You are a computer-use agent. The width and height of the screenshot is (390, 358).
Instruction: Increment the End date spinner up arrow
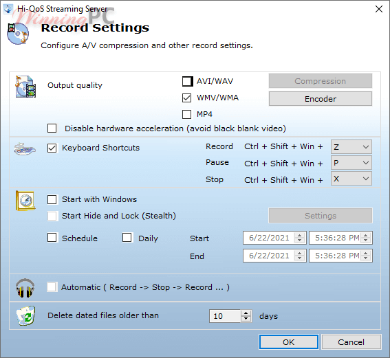pos(300,253)
